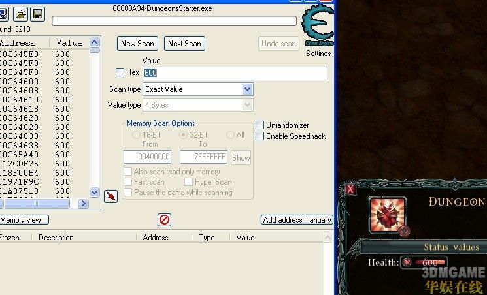
Task: Enable Speedhack checkbox
Action: (260, 136)
